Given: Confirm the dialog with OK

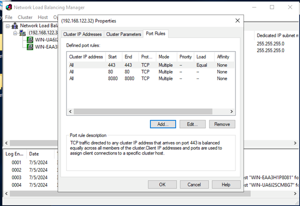Looking at the screenshot, I should (x=162, y=184).
